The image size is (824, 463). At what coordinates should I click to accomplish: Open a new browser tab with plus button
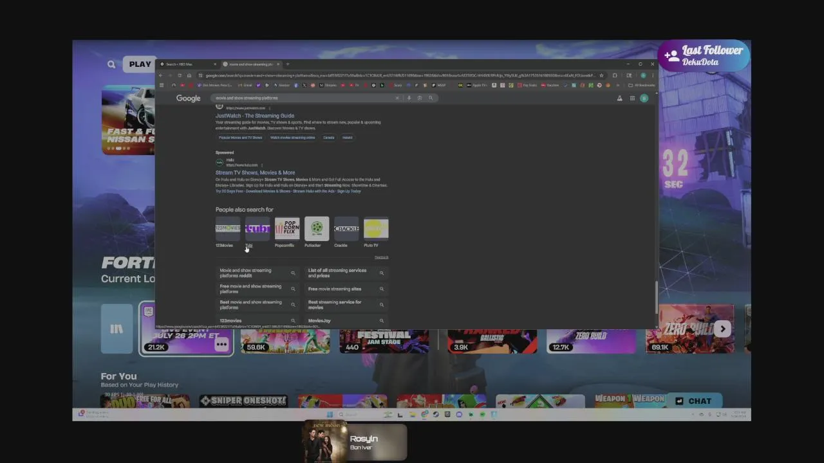[x=288, y=64]
